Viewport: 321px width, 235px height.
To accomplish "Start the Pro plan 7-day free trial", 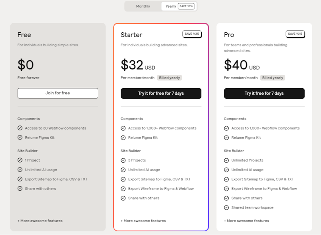I will coord(264,94).
